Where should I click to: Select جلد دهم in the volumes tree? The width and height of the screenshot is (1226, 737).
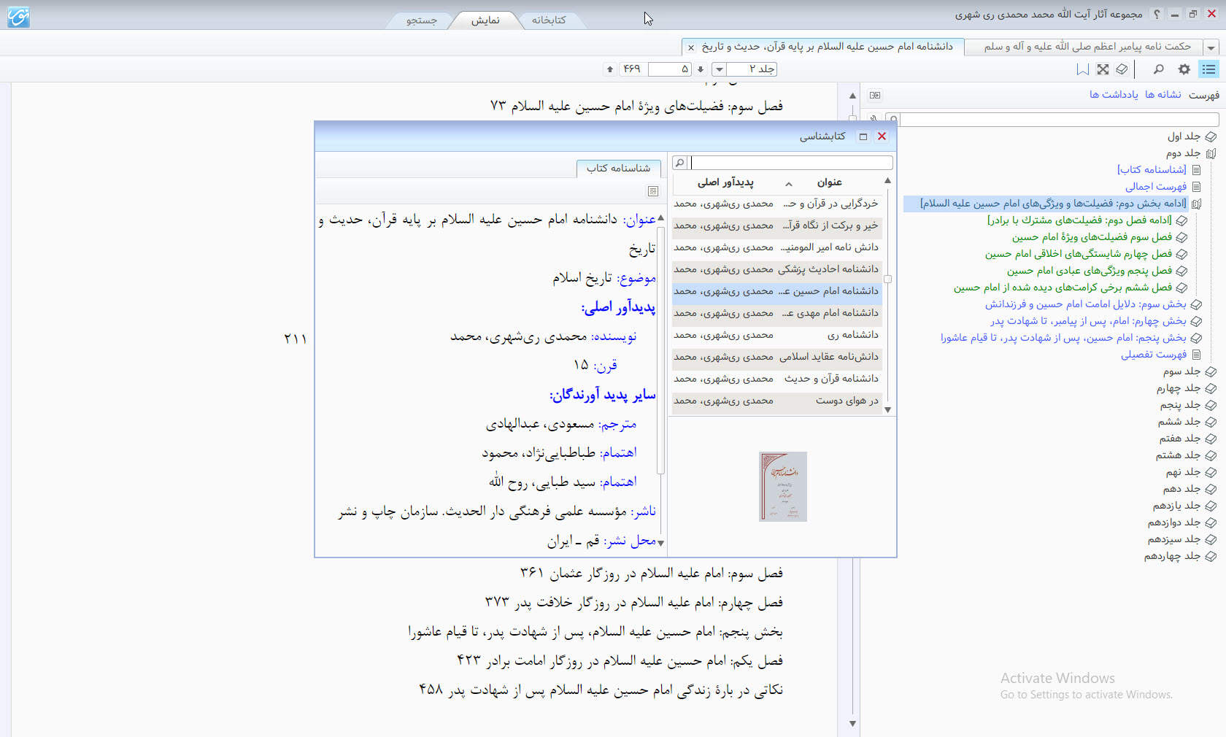point(1181,489)
